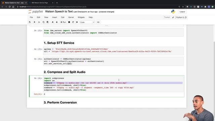215x121 pixels.
Task: Open the command palette keyboard icon
Action: click(98, 22)
